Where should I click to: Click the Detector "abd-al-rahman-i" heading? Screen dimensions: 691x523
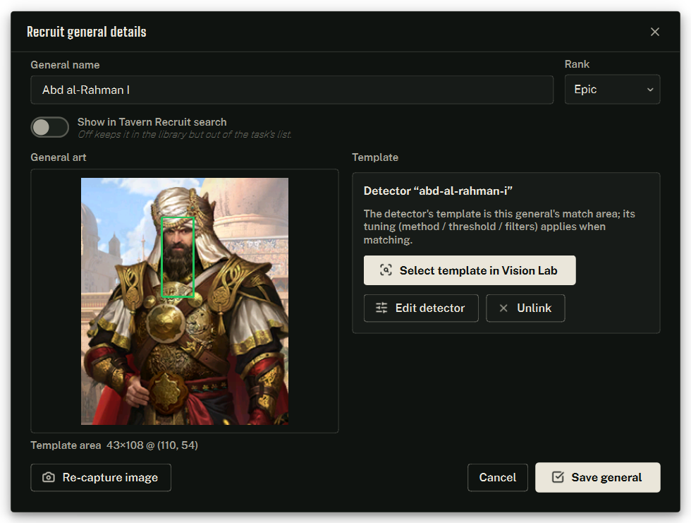click(438, 191)
